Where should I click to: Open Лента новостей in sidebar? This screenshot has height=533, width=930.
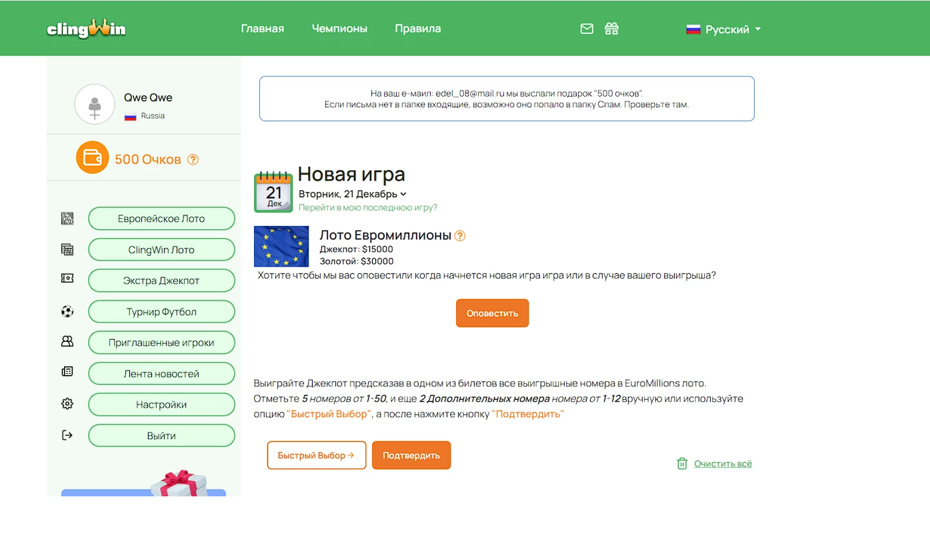[x=161, y=374]
